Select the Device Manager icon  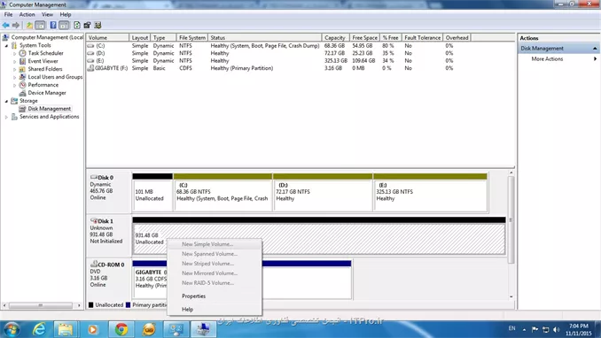[x=23, y=93]
